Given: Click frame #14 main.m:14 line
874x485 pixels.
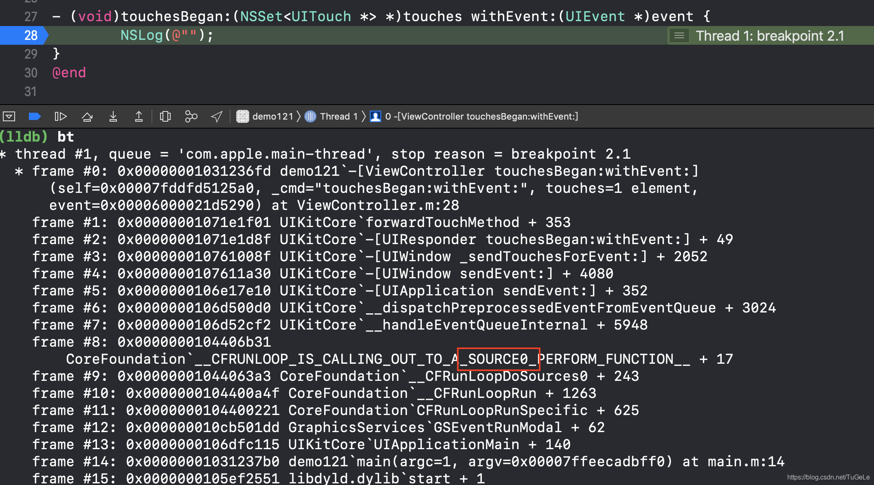Looking at the screenshot, I should coord(408,461).
